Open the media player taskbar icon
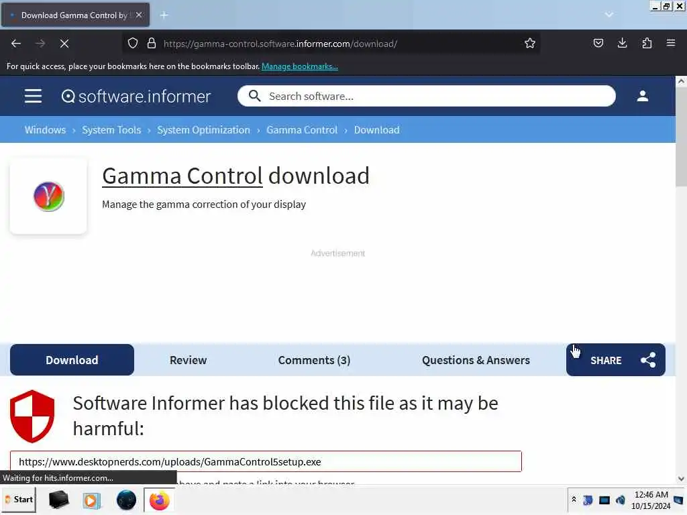Viewport: 687px width, 515px height. [91, 500]
